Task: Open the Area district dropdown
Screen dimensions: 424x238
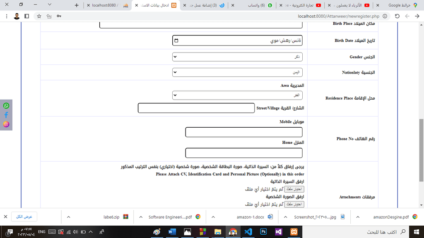Action: [x=237, y=95]
